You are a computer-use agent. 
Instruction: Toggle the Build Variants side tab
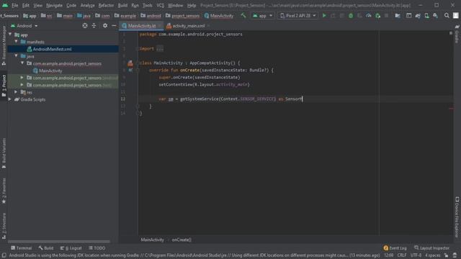pos(4,153)
